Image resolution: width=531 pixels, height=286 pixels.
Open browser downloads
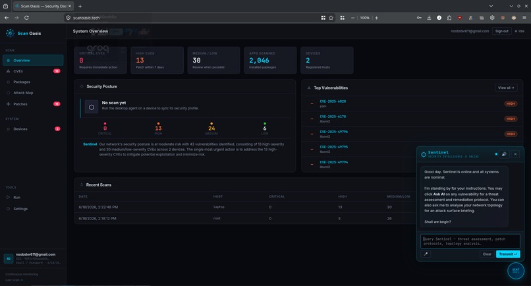point(429,18)
